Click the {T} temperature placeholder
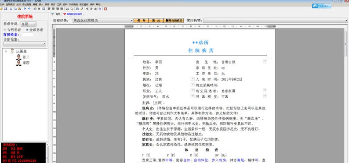The image size is (349, 163). point(149,155)
